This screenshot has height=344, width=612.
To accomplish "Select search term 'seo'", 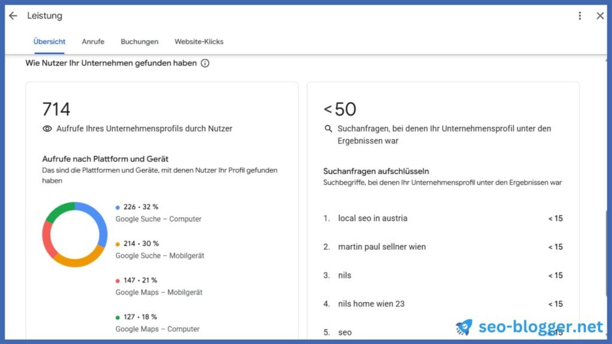I will click(345, 332).
